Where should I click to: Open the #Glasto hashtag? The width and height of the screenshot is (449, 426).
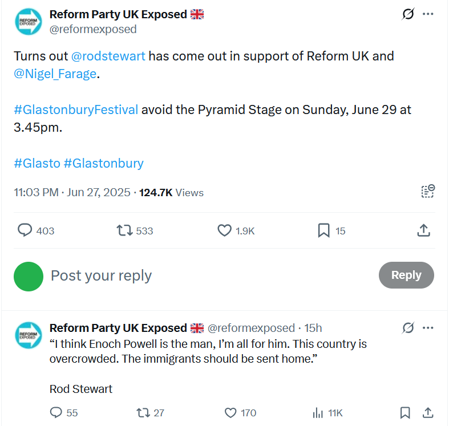coord(37,164)
